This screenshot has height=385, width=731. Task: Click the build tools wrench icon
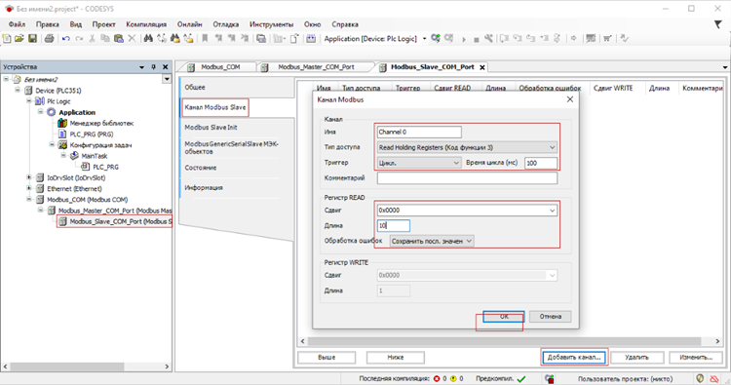pos(488,39)
